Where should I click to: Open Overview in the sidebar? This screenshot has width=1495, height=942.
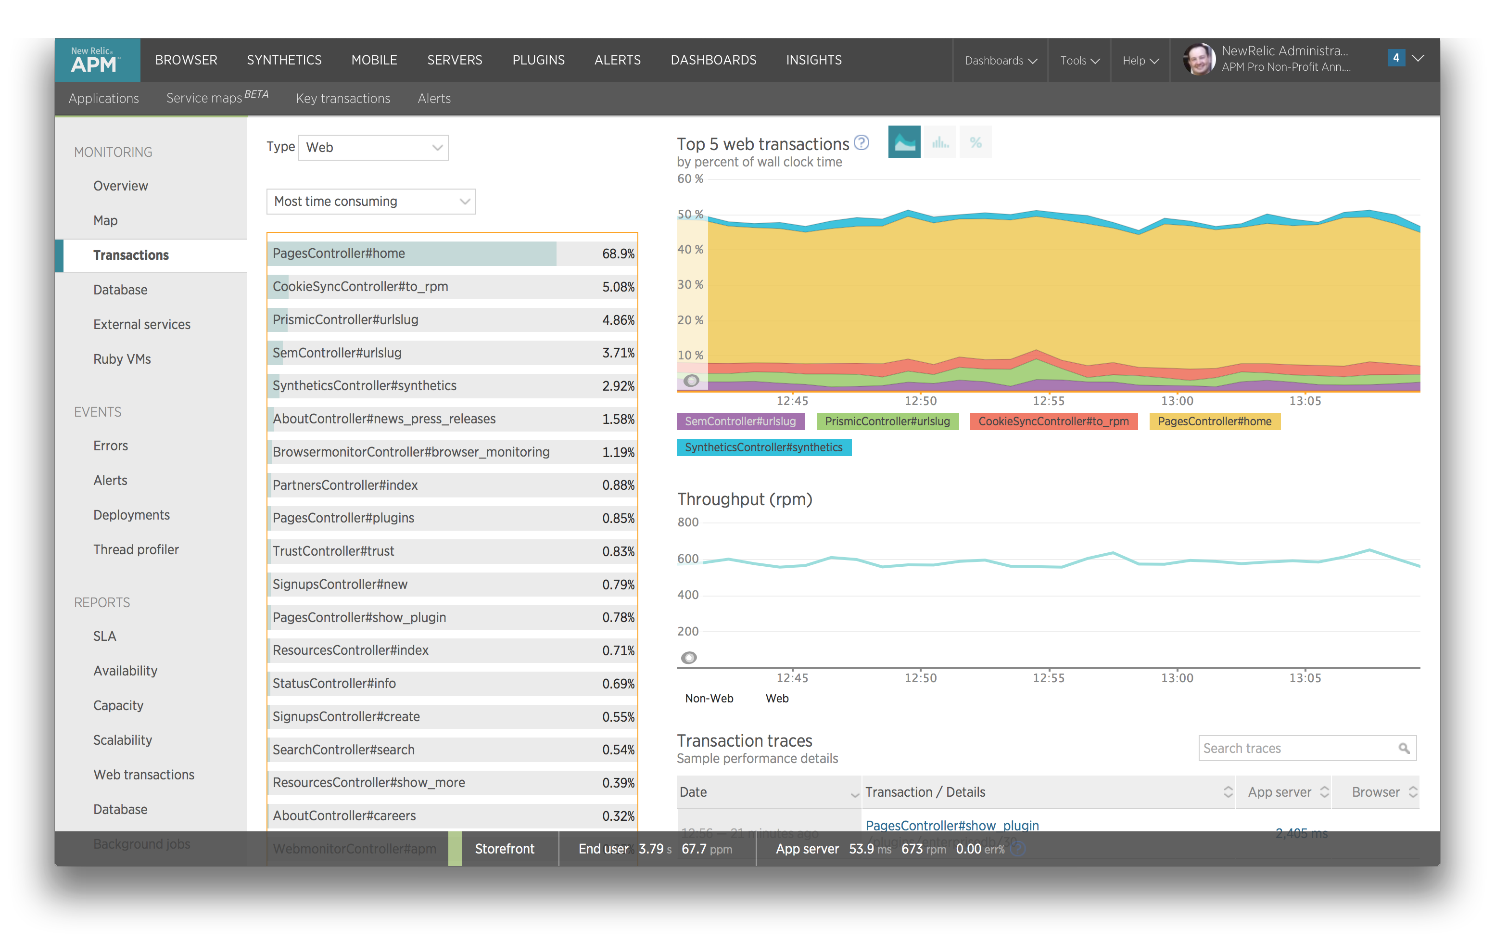(x=120, y=186)
